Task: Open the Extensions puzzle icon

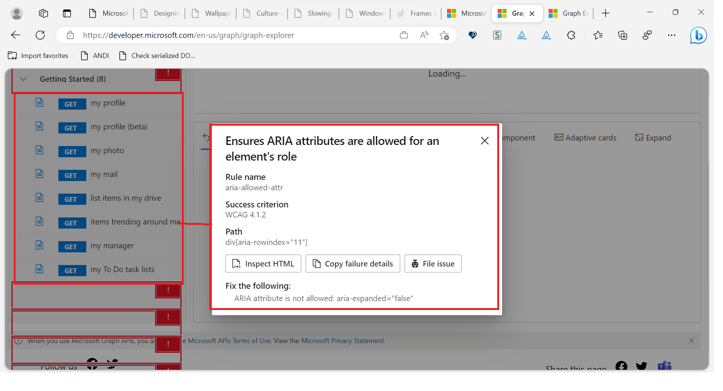Action: pos(571,35)
